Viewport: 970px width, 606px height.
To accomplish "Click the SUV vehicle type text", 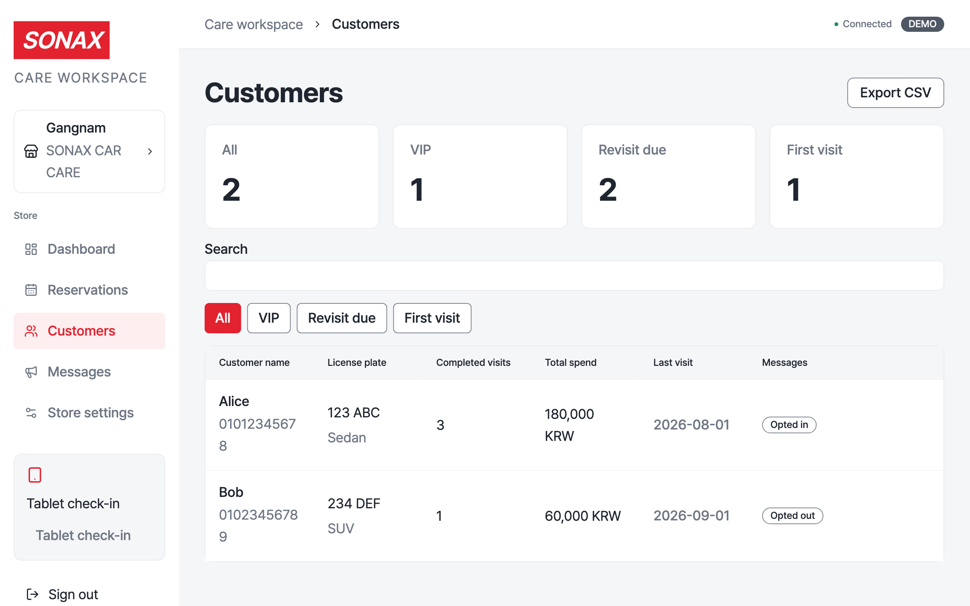I will click(x=341, y=529).
